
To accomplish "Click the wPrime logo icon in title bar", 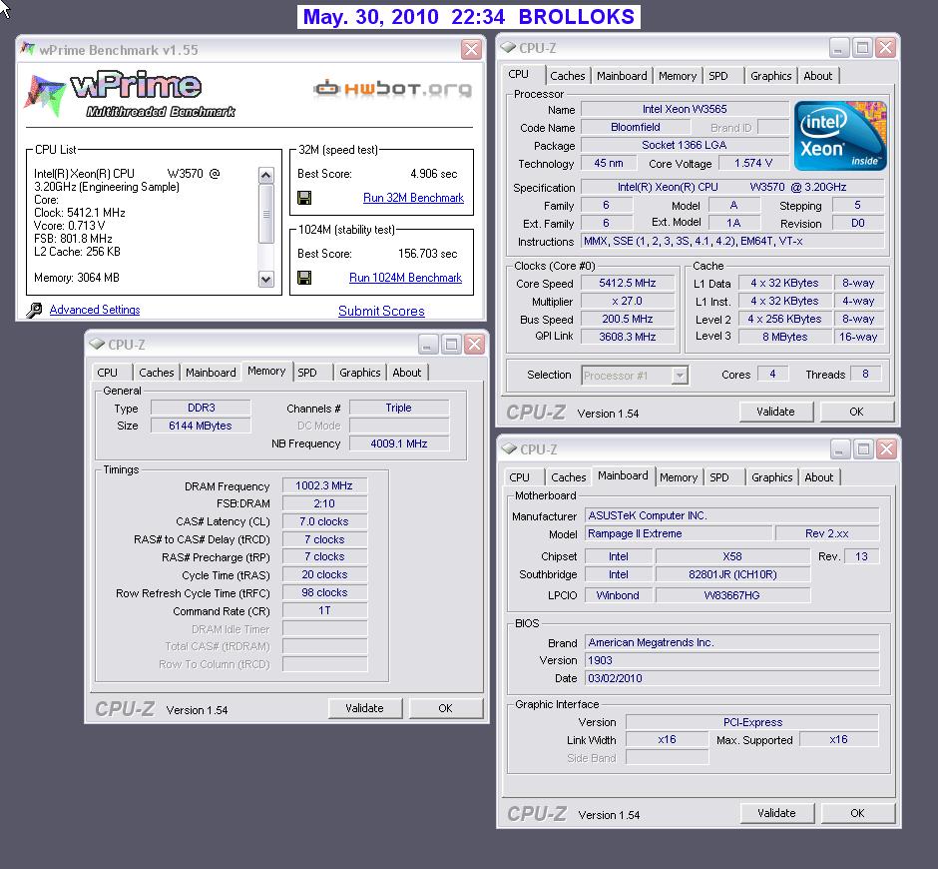I will click(28, 49).
